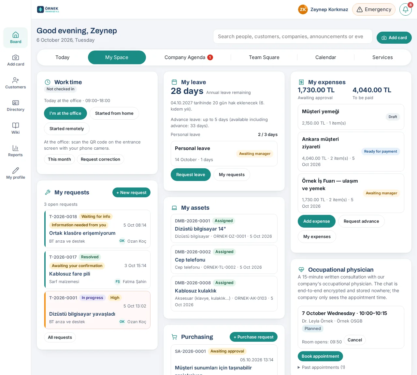
Task: Select Started from home
Action: (114, 113)
